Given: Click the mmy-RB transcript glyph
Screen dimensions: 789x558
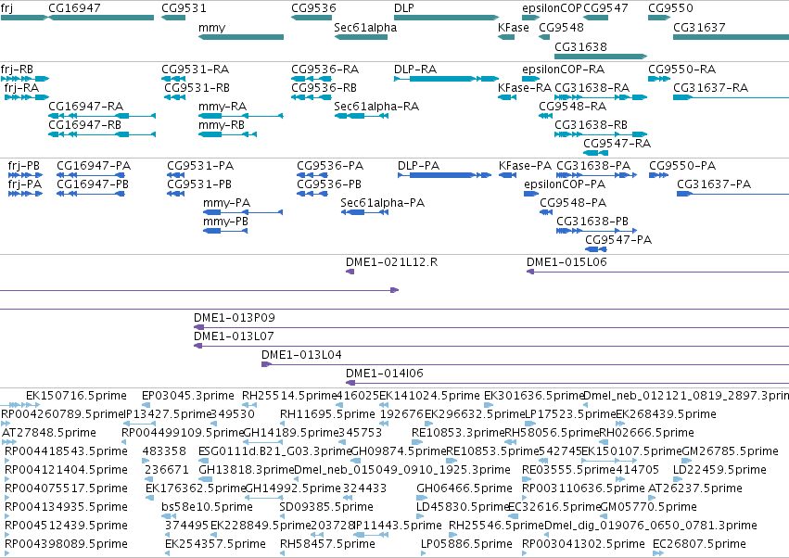Looking at the screenshot, I should (x=228, y=134).
